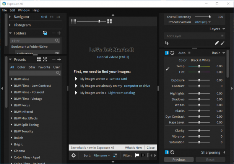Screen dimensions: 234x164
Task: Open the File menu
Action: [x=4, y=10]
